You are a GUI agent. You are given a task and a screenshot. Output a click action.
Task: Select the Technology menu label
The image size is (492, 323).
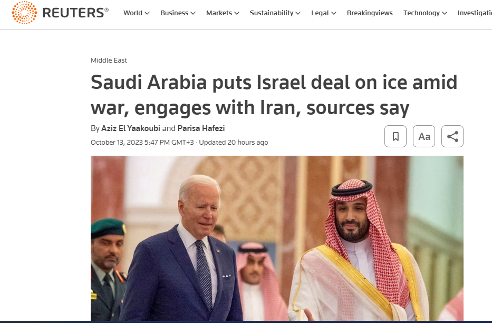(x=421, y=13)
